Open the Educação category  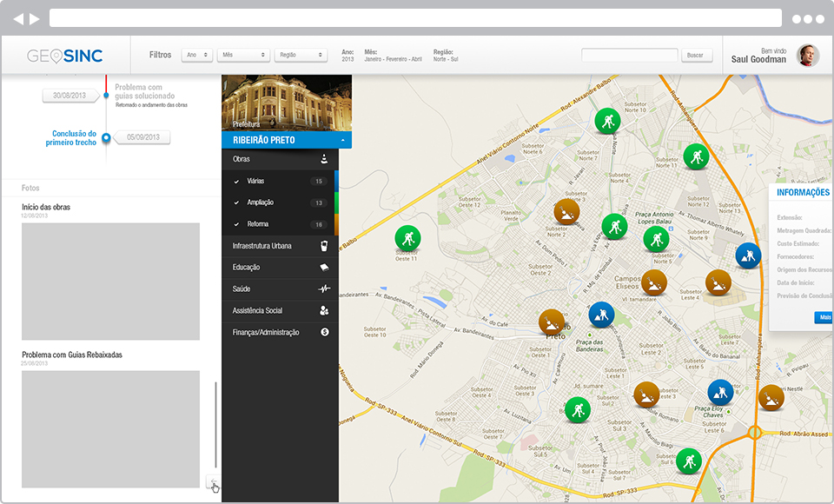(x=280, y=267)
